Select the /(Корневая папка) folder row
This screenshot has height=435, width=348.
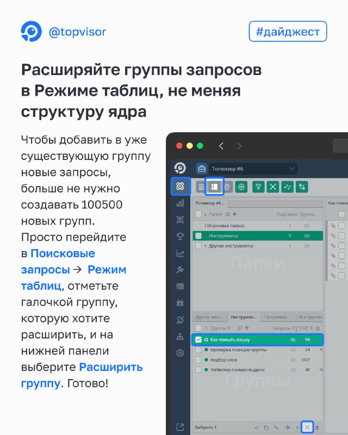[x=258, y=226]
